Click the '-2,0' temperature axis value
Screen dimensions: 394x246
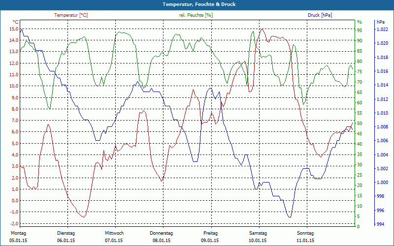pyautogui.click(x=14, y=223)
